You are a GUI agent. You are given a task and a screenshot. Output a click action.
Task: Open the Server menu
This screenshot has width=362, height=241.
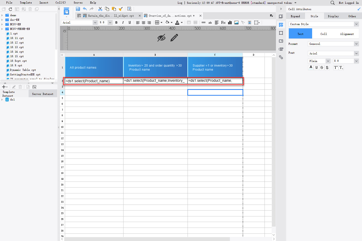[x=78, y=3]
